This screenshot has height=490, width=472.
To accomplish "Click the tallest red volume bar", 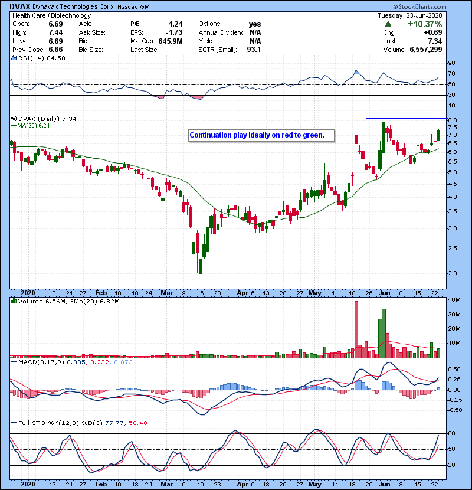I will (356, 329).
